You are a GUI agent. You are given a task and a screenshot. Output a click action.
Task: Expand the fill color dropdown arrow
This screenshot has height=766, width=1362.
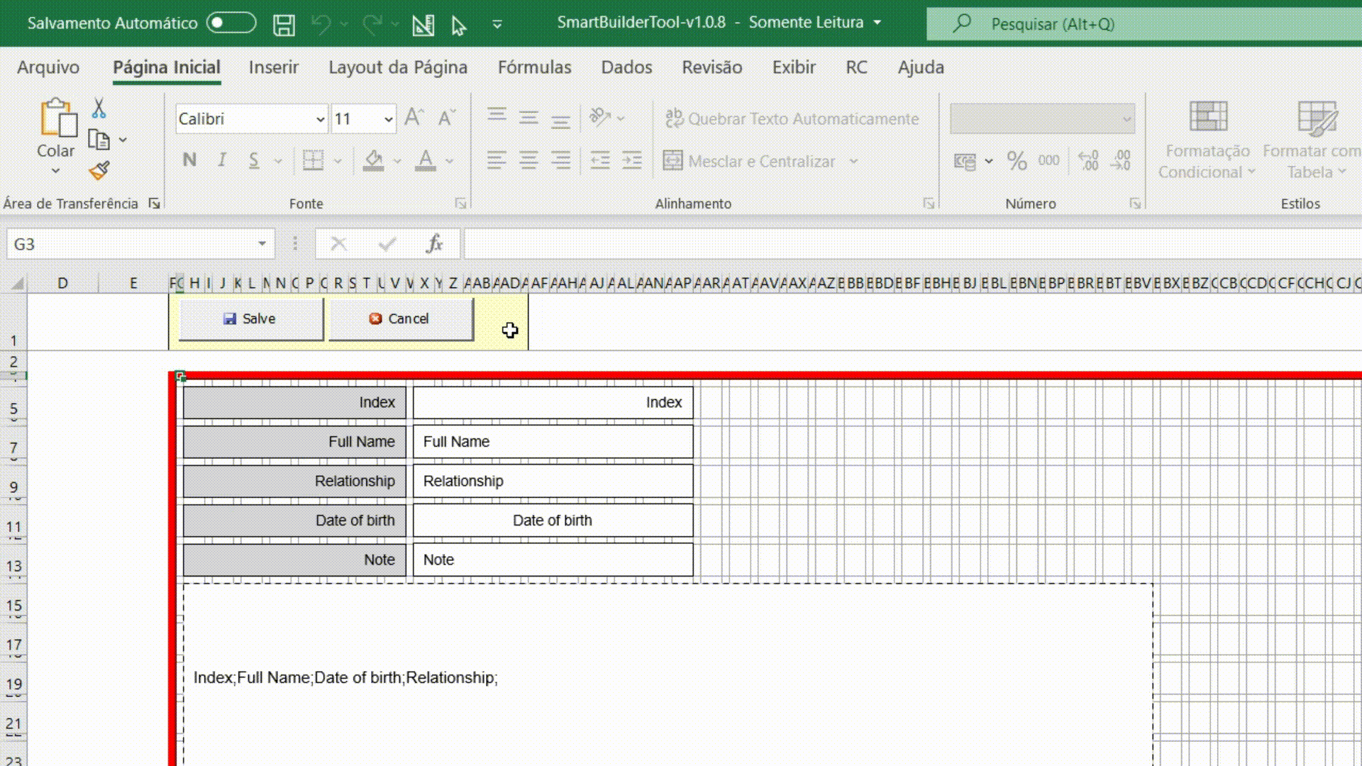[396, 161]
